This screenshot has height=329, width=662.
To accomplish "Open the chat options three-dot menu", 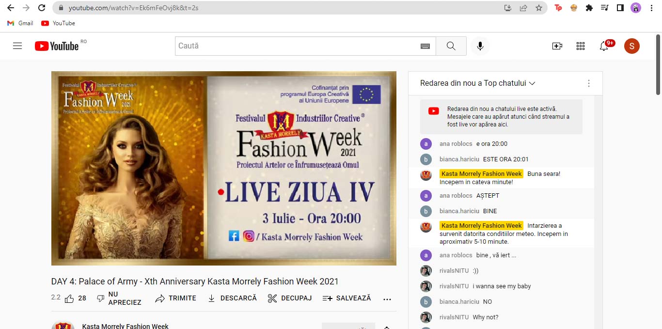I will (x=589, y=83).
